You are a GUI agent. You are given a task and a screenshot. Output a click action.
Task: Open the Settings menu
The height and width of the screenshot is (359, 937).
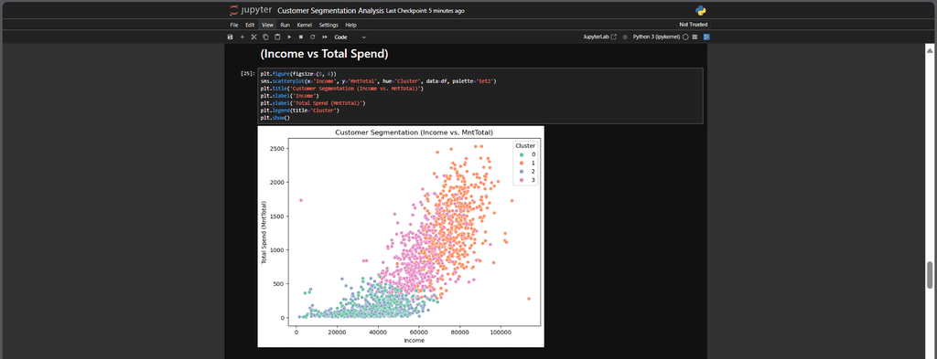pos(328,25)
